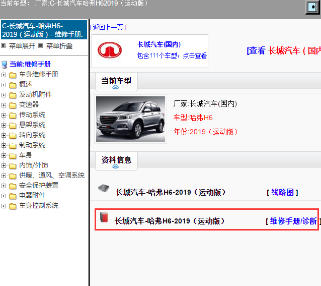This screenshot has height=286, width=321.
Task: Click 年份:2019（运动版）text
Action: click(x=205, y=132)
